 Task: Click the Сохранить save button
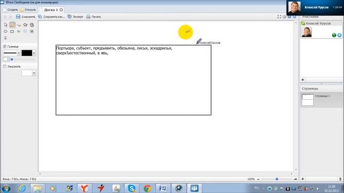[x=25, y=17]
